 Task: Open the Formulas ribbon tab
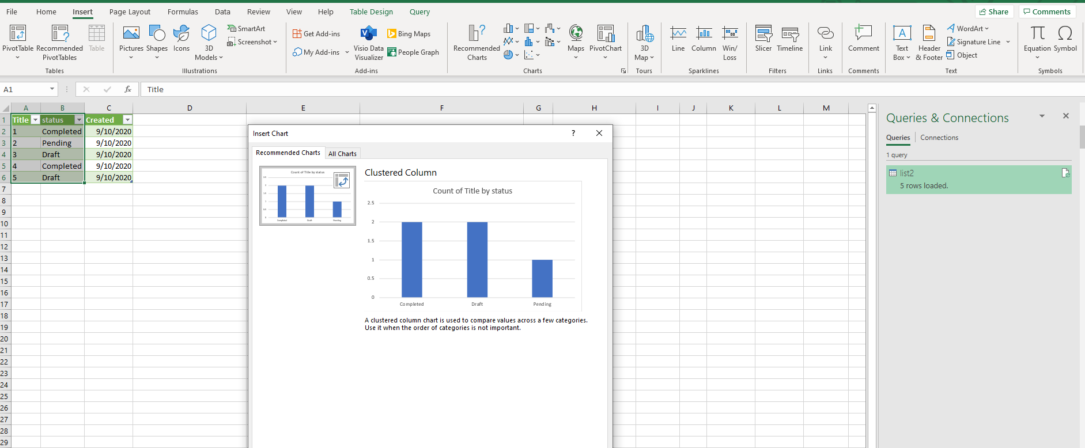pyautogui.click(x=183, y=12)
